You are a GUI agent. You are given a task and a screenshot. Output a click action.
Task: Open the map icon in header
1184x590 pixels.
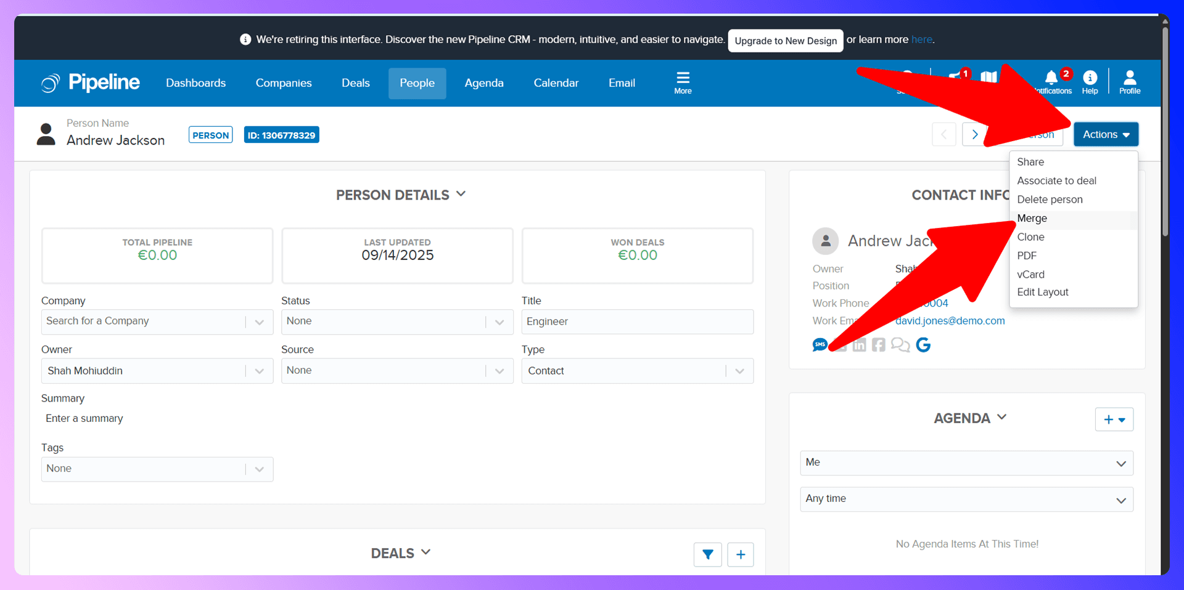coord(989,77)
